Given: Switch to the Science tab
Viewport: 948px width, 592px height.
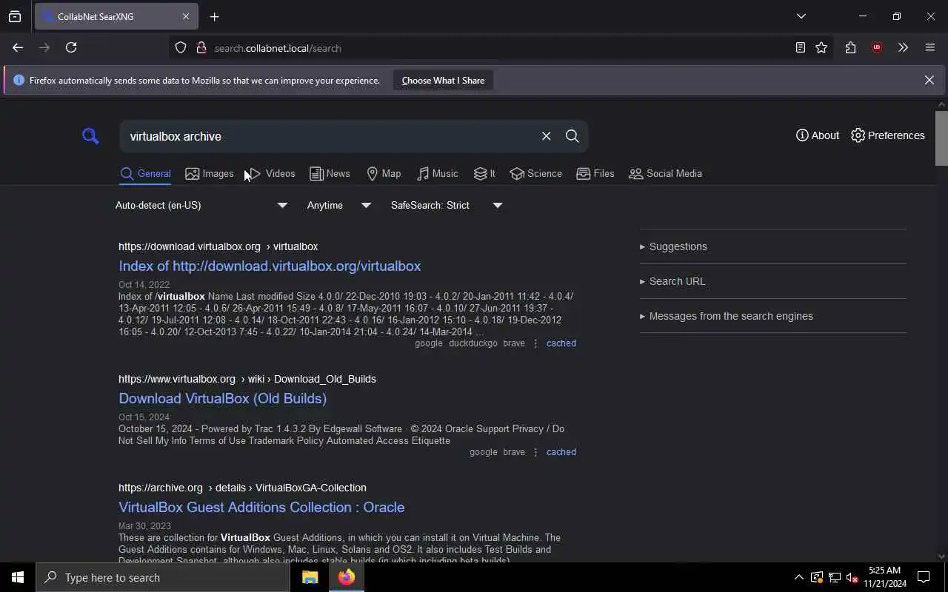Looking at the screenshot, I should click(536, 174).
